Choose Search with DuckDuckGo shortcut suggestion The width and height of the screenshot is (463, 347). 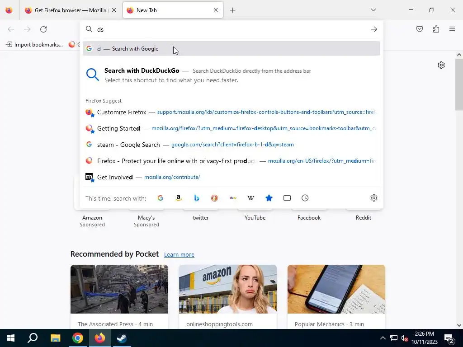tap(231, 75)
